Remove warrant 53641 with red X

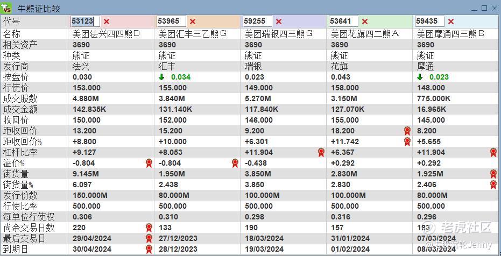click(x=365, y=22)
